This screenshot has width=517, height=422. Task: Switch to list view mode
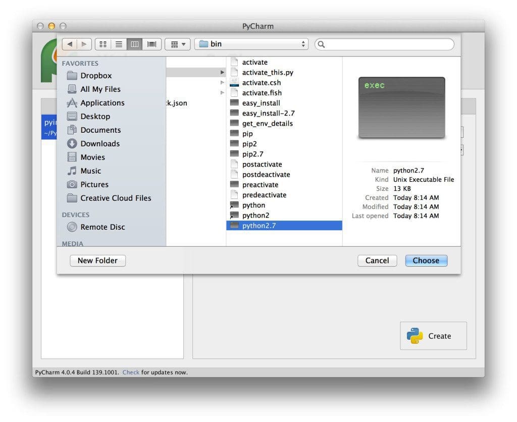(119, 44)
